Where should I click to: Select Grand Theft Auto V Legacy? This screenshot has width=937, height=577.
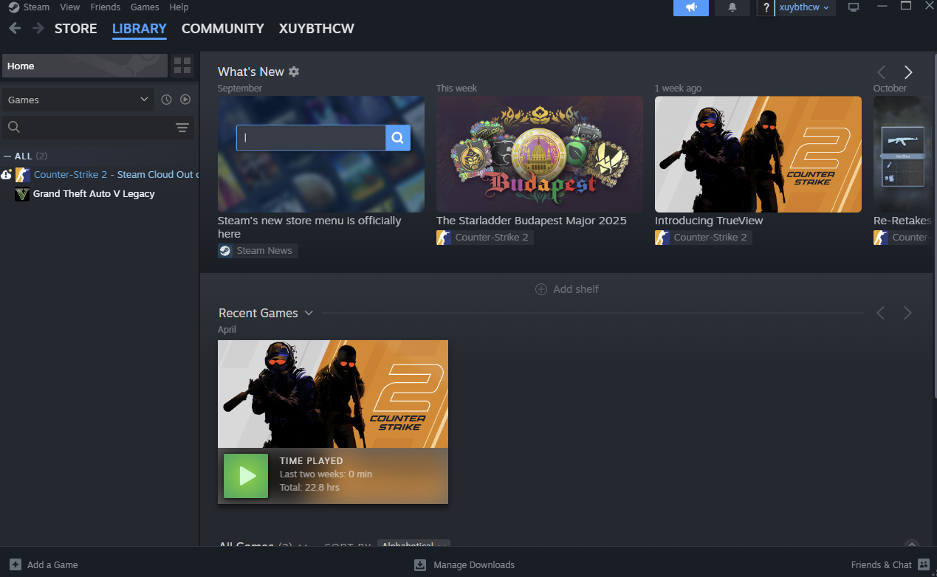94,194
